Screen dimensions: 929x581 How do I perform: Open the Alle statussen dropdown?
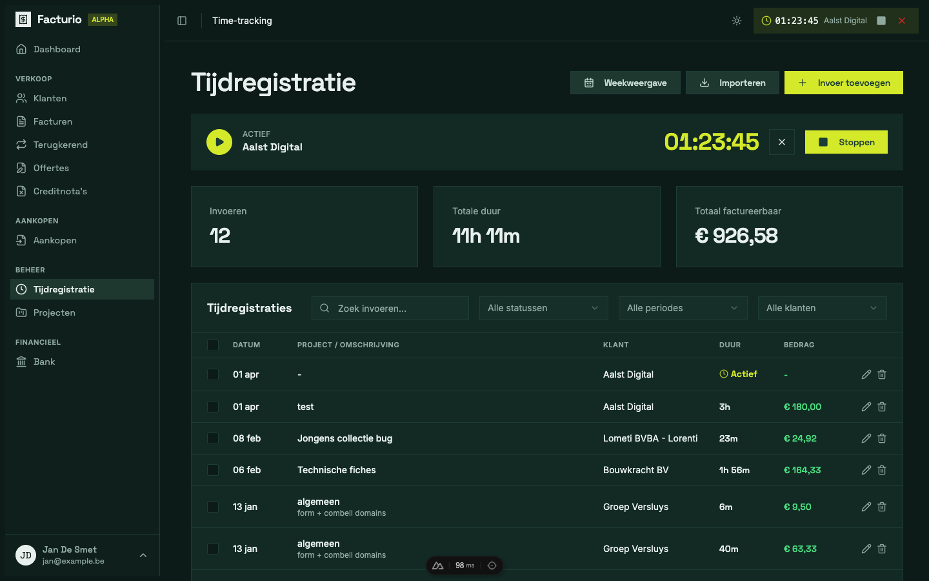[544, 308]
